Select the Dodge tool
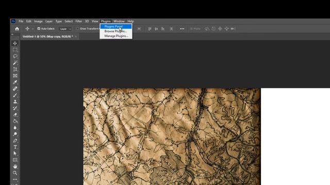330x185 pixels. [x=15, y=134]
